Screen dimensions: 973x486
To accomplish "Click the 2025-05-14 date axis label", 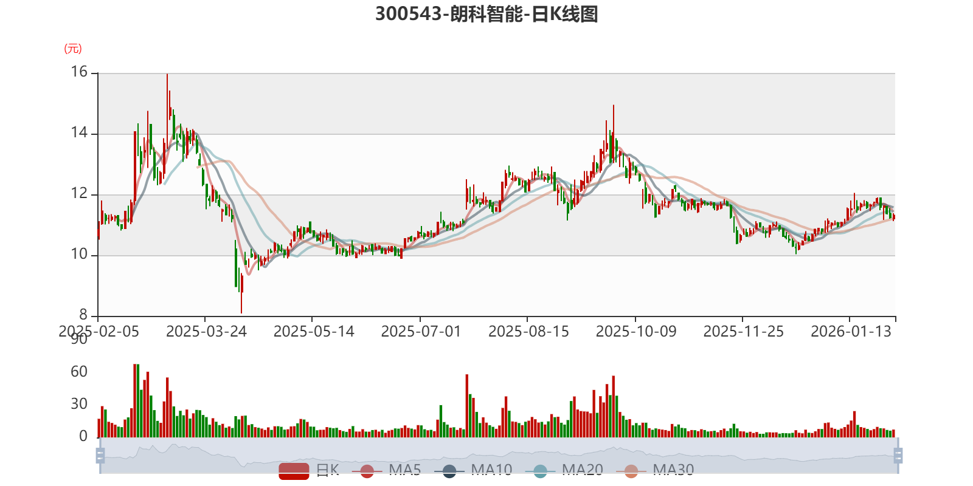I will coord(314,332).
